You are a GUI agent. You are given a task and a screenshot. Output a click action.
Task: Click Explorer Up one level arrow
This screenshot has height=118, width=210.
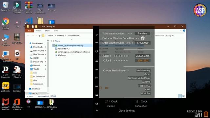(x=39, y=36)
